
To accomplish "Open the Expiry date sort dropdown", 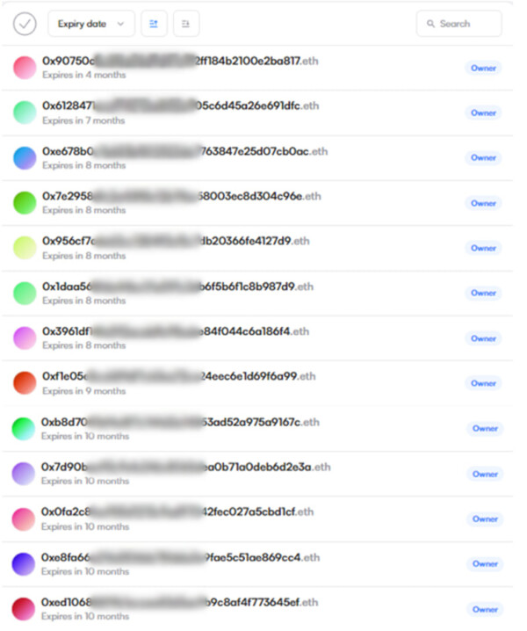I will [x=91, y=24].
